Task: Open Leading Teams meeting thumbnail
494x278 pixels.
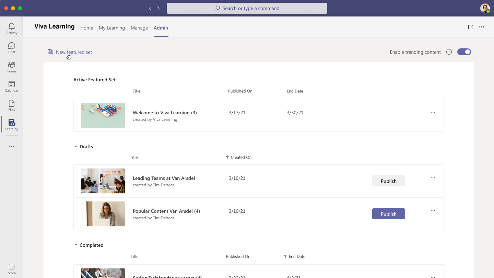Action: tap(103, 181)
